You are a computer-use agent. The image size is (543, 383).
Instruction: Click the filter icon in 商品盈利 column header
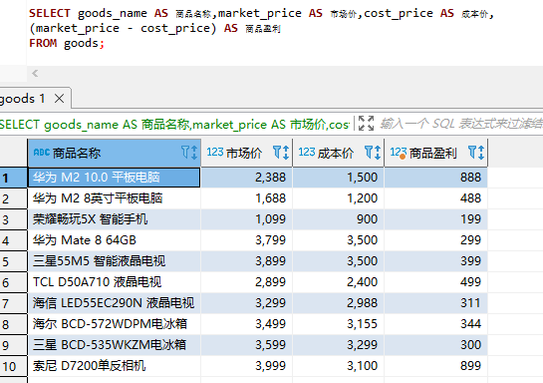(472, 153)
